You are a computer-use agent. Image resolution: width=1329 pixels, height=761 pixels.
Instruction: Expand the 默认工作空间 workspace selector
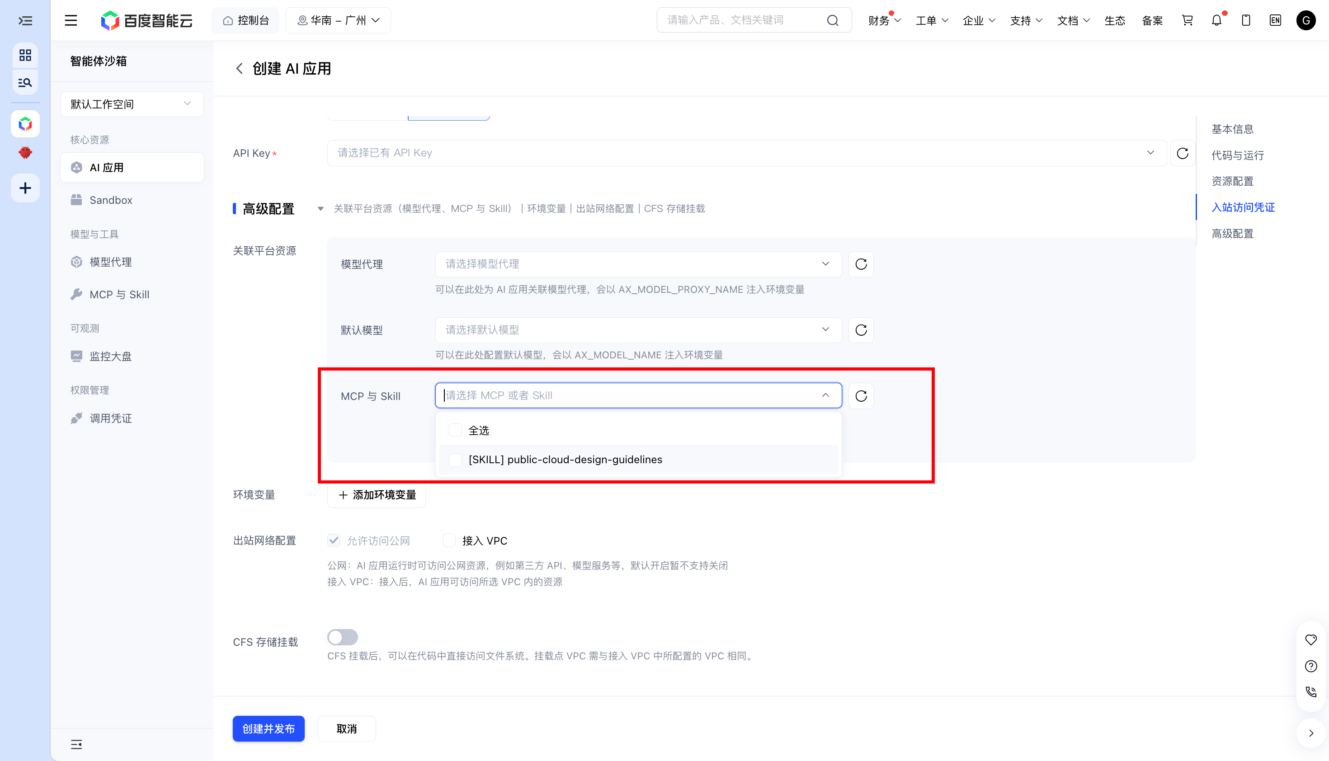pyautogui.click(x=132, y=104)
